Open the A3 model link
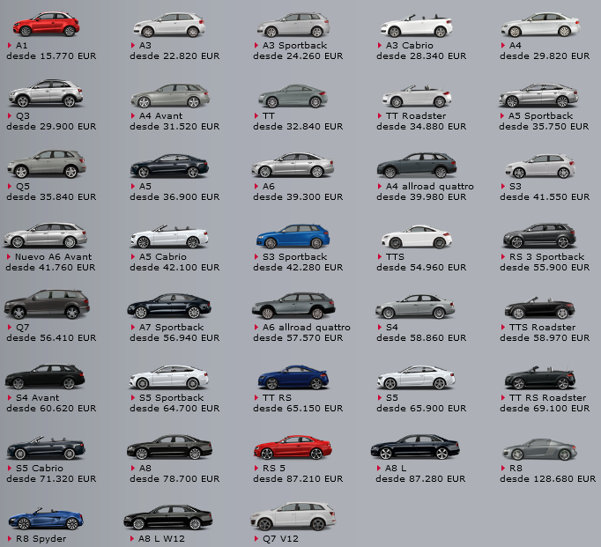This screenshot has width=601, height=547. tap(145, 45)
